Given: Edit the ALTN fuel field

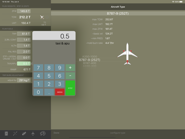Looking at the screenshot, I should (x=24, y=46).
